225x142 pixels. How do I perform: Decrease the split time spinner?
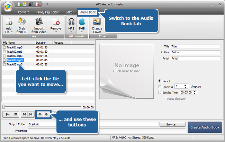point(195,94)
